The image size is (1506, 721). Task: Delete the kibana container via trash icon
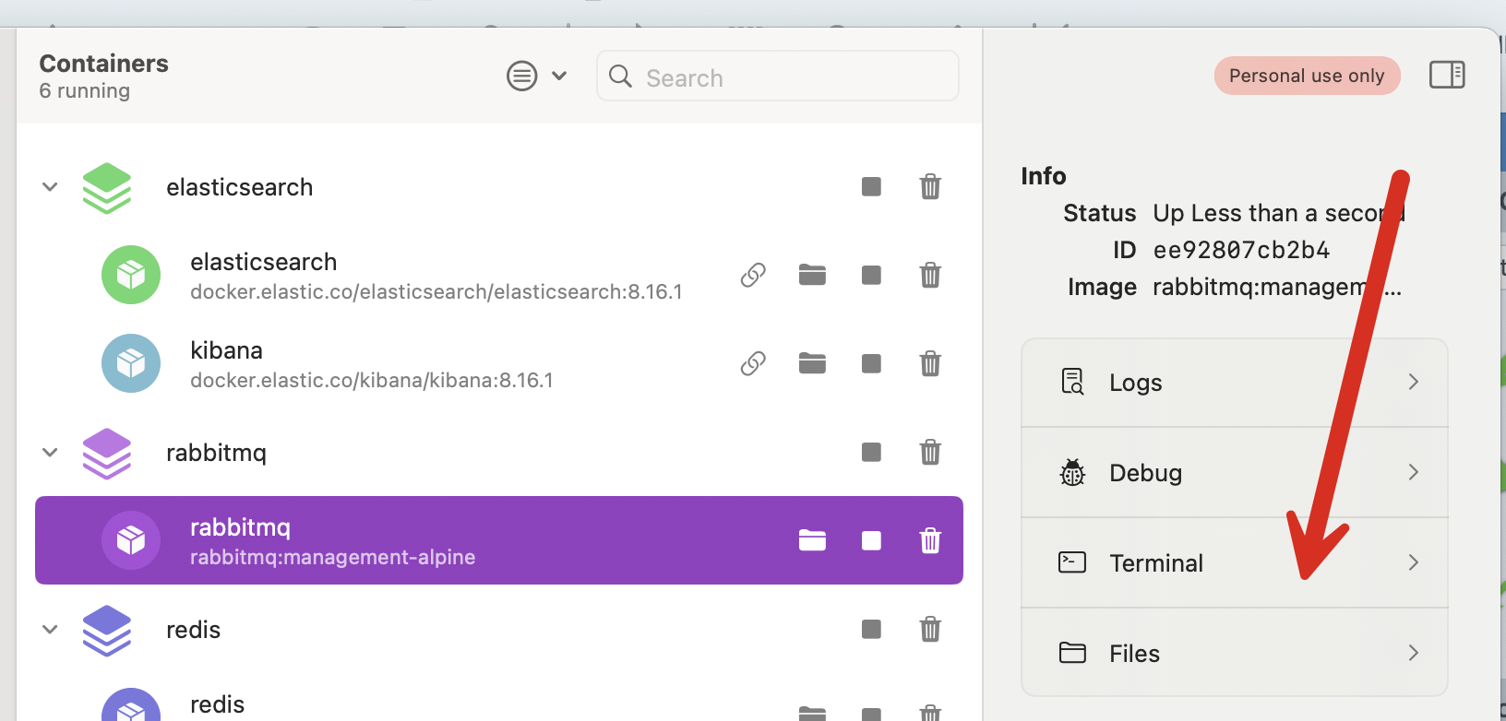click(x=930, y=364)
